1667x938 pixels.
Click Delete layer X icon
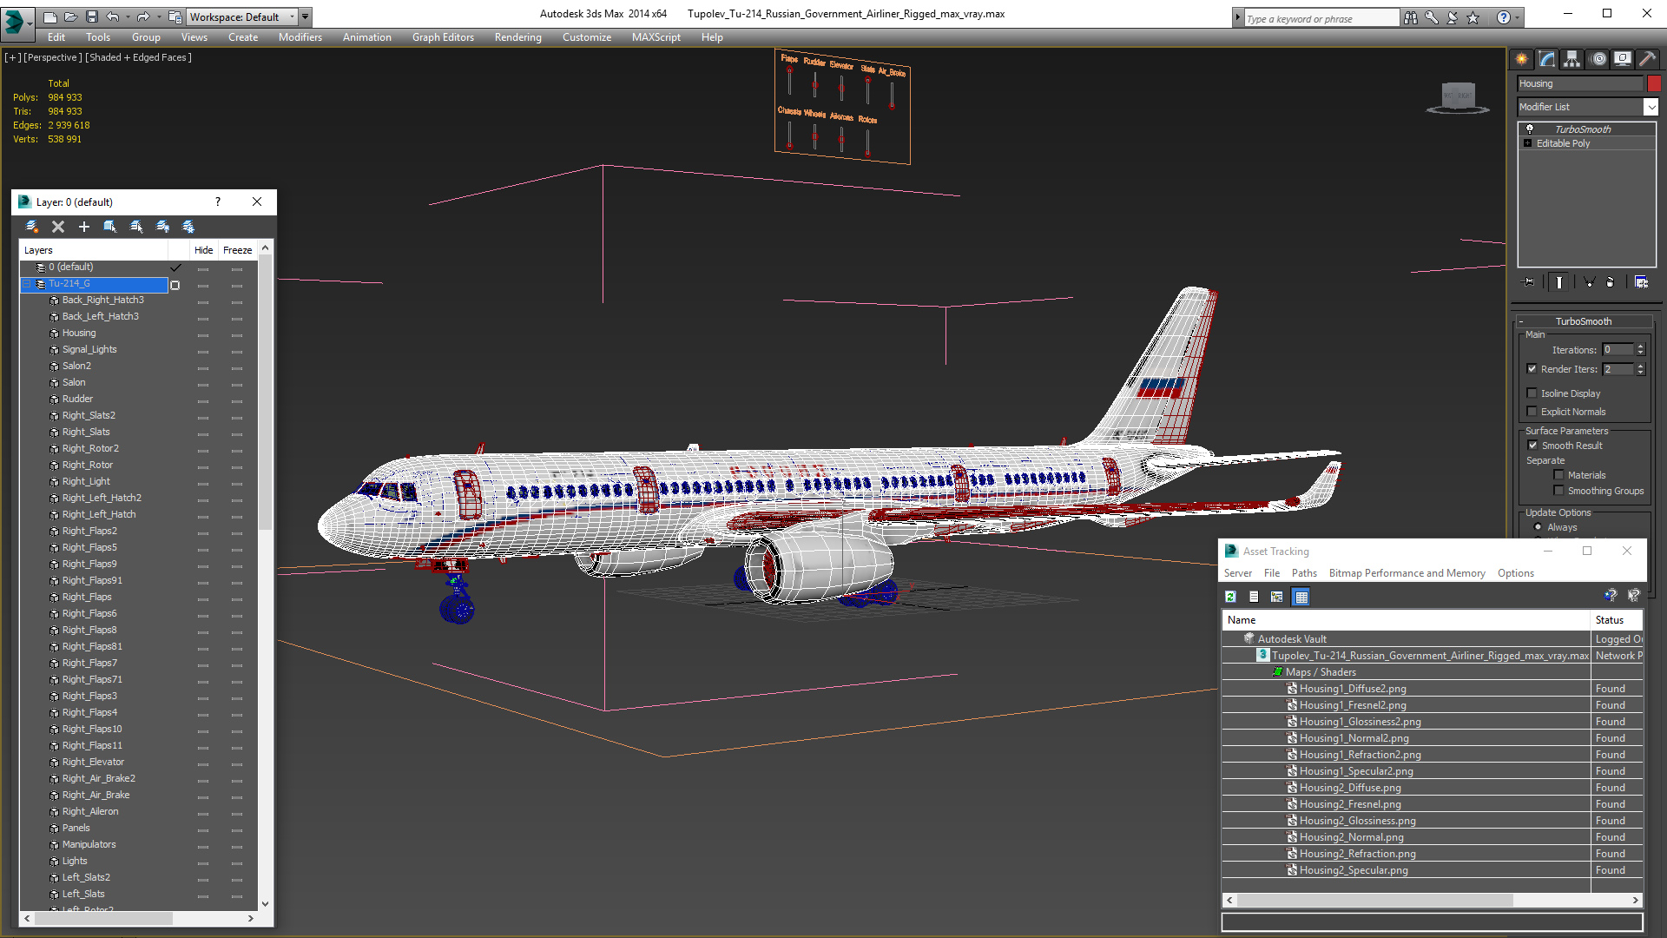tap(58, 227)
